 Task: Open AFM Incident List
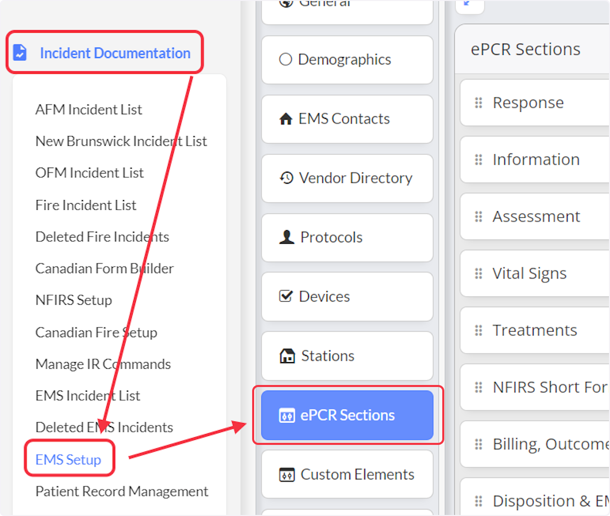[x=88, y=109]
